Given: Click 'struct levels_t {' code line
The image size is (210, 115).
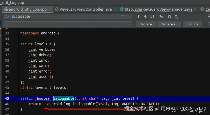Looking at the screenshot, I should [x=38, y=44].
